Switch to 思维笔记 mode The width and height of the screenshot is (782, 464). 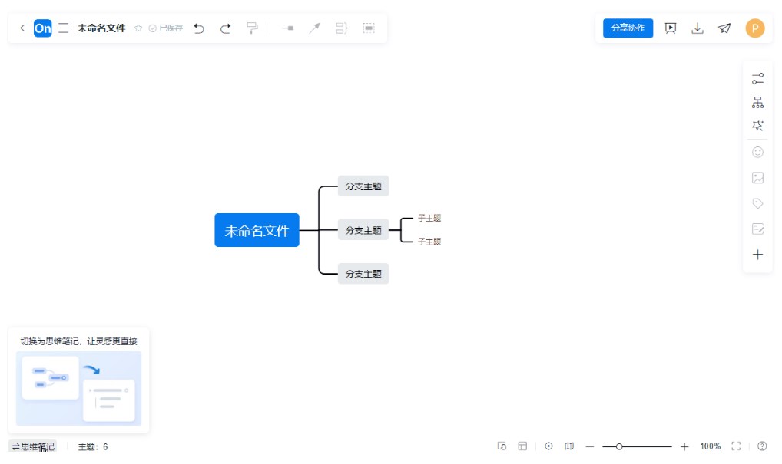coord(33,446)
